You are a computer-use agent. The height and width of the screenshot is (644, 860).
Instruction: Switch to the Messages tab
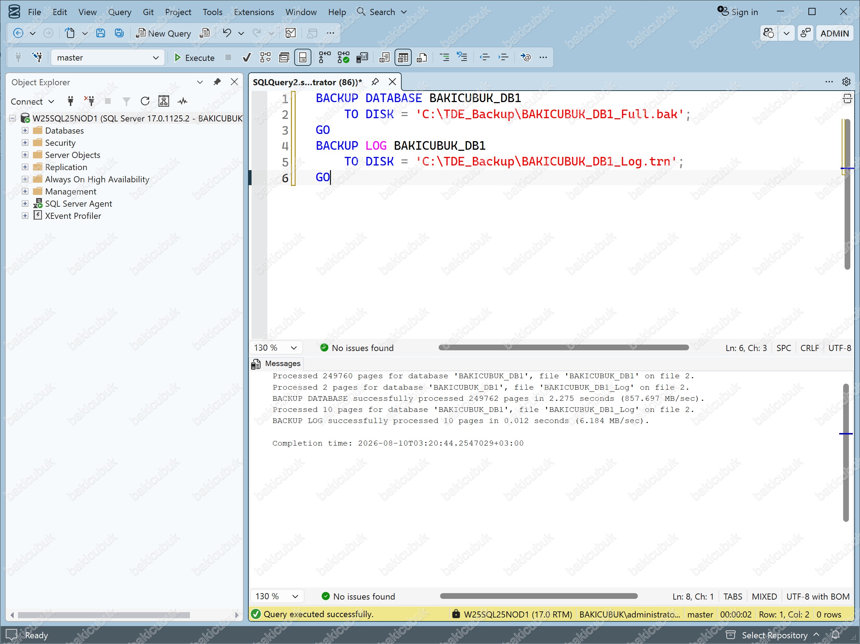pyautogui.click(x=276, y=364)
